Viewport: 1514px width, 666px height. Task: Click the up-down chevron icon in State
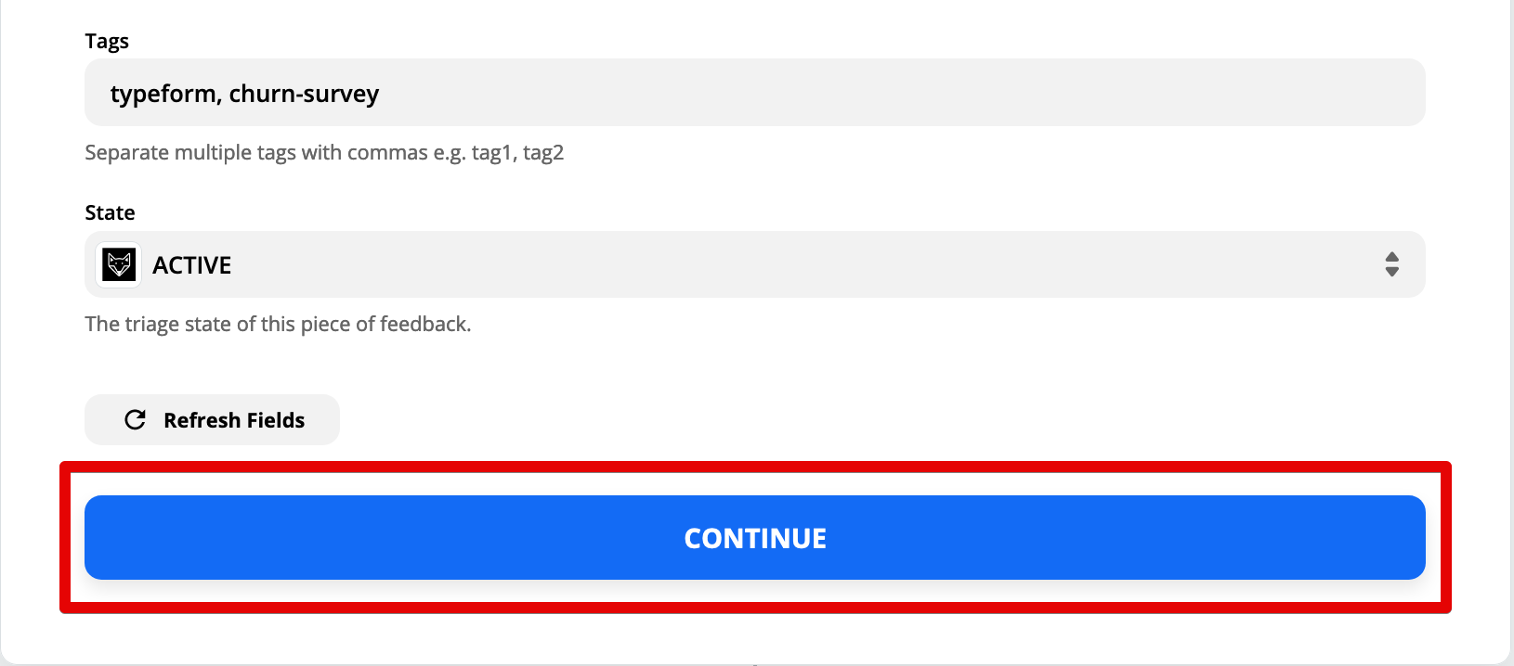(x=1391, y=264)
